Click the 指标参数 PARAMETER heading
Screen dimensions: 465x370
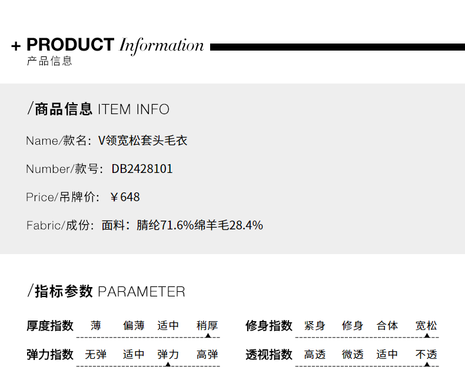107,291
